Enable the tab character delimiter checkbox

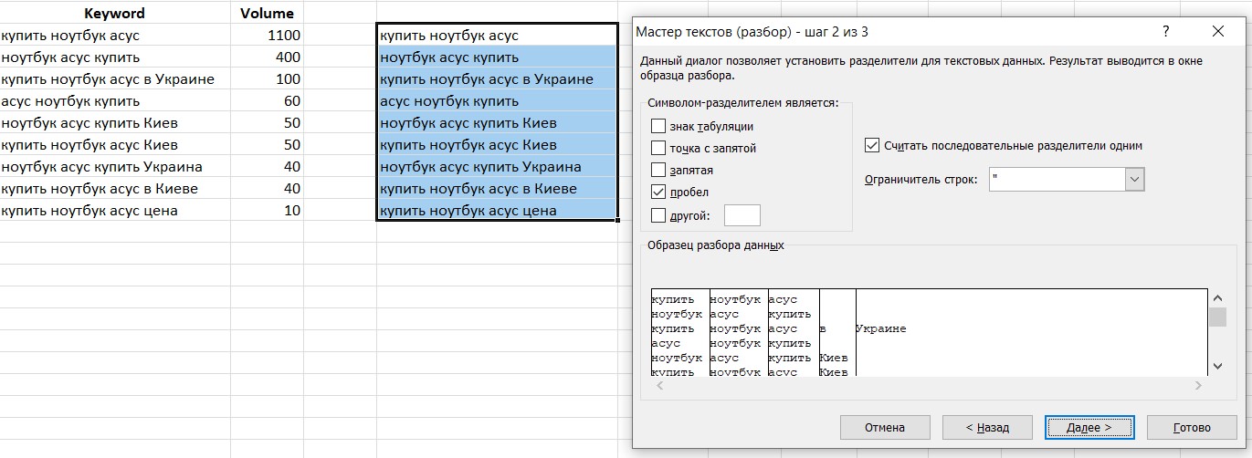658,126
